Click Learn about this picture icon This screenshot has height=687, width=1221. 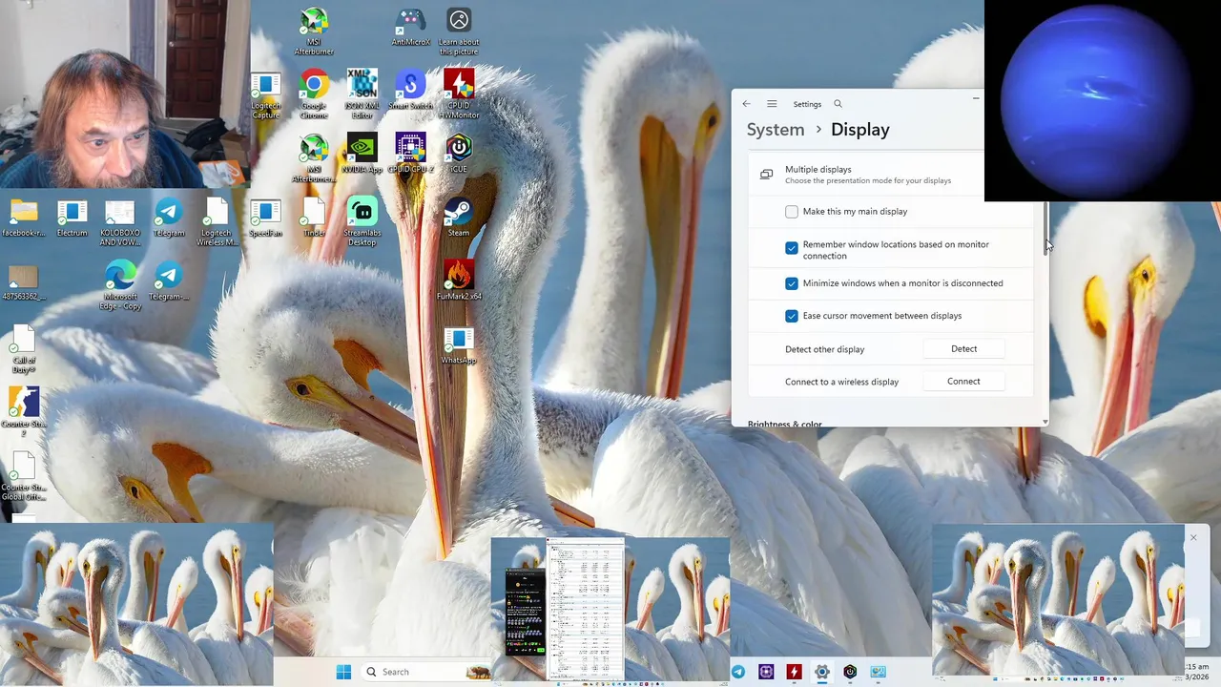(x=459, y=31)
